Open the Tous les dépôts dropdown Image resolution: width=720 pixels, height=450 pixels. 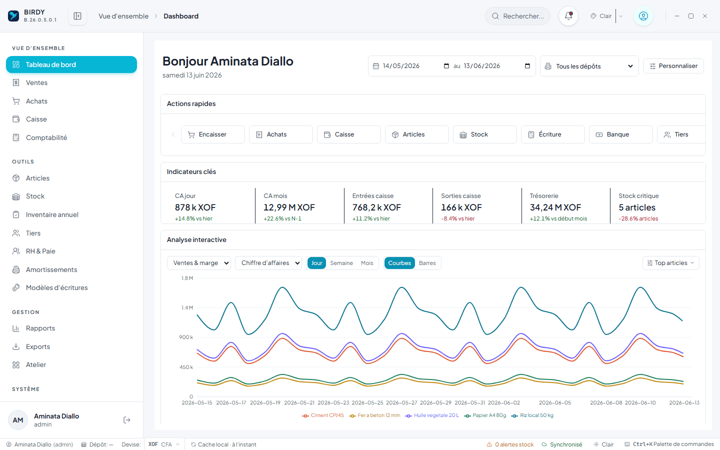[x=589, y=66]
